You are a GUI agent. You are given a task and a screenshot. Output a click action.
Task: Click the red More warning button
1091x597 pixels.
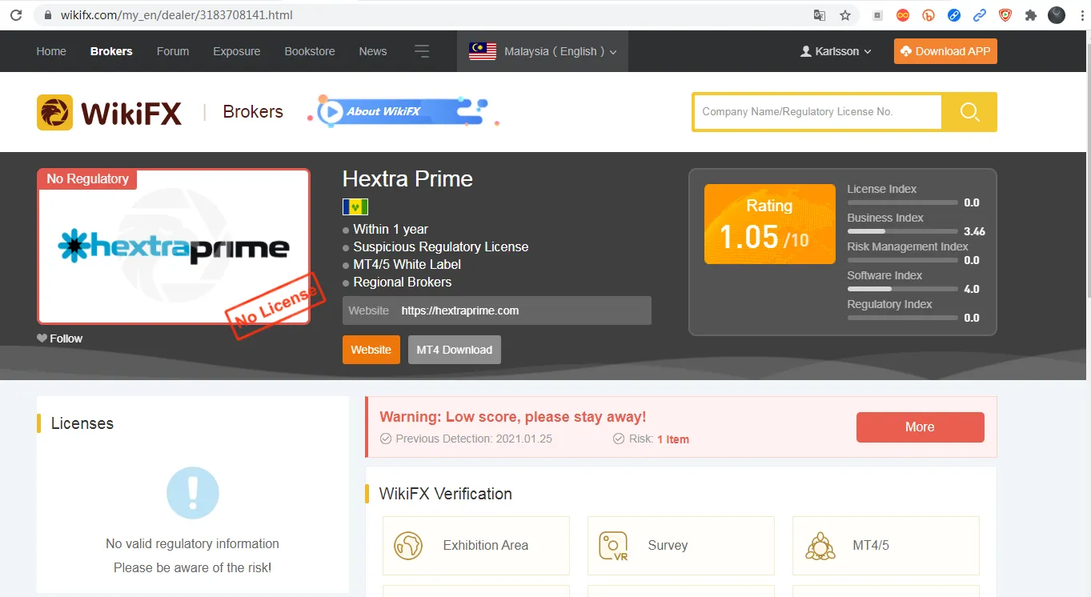pos(921,427)
